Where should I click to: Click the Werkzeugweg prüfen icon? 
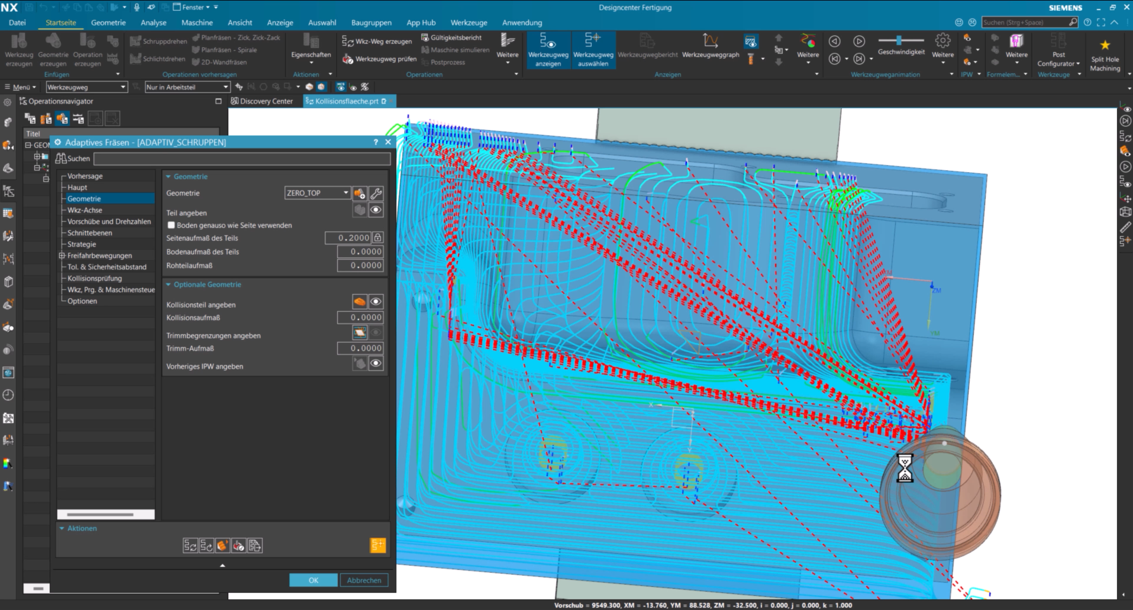pos(348,59)
